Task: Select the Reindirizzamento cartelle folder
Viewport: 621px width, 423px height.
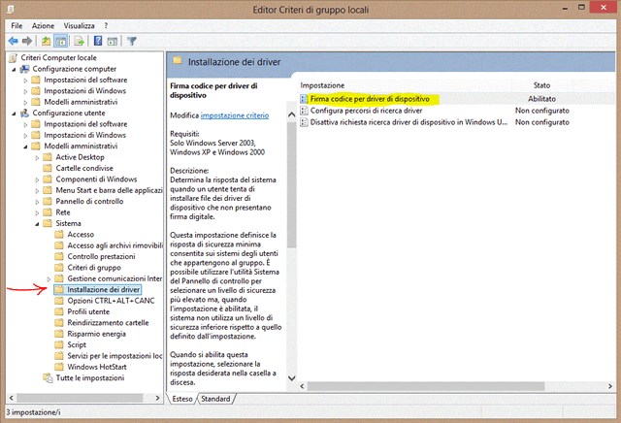Action: (x=108, y=323)
